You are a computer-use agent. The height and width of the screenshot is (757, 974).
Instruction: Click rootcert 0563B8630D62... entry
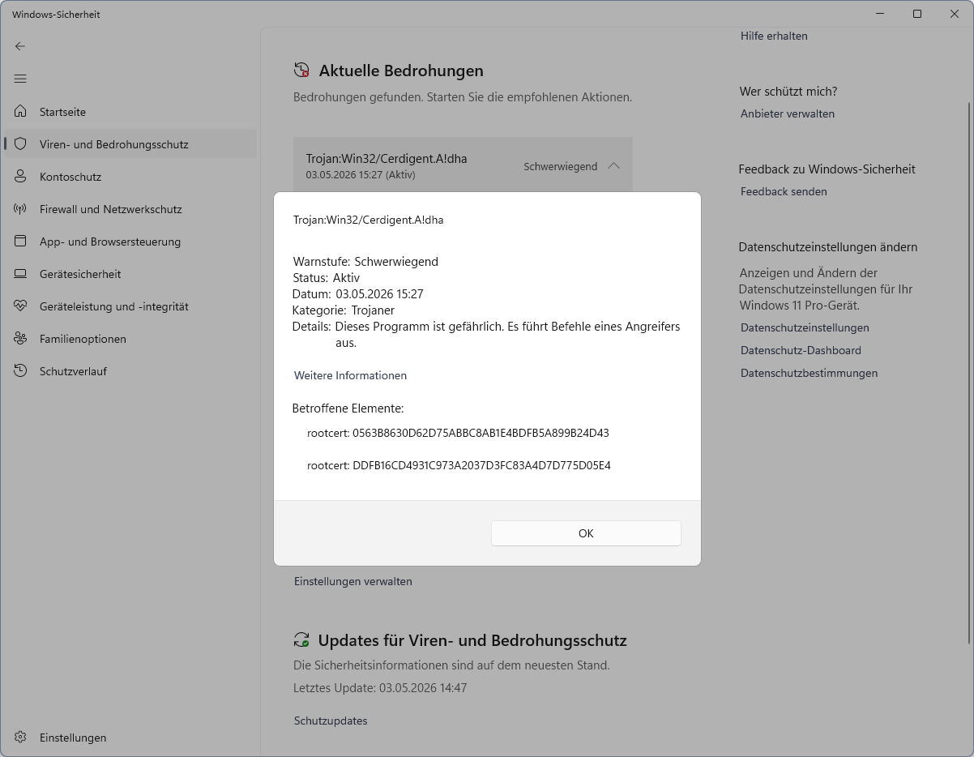[458, 433]
